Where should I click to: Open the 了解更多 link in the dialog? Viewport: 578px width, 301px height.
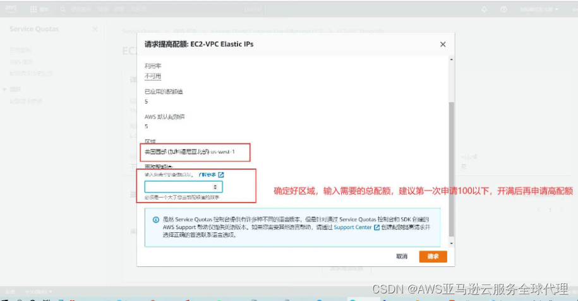pos(207,175)
